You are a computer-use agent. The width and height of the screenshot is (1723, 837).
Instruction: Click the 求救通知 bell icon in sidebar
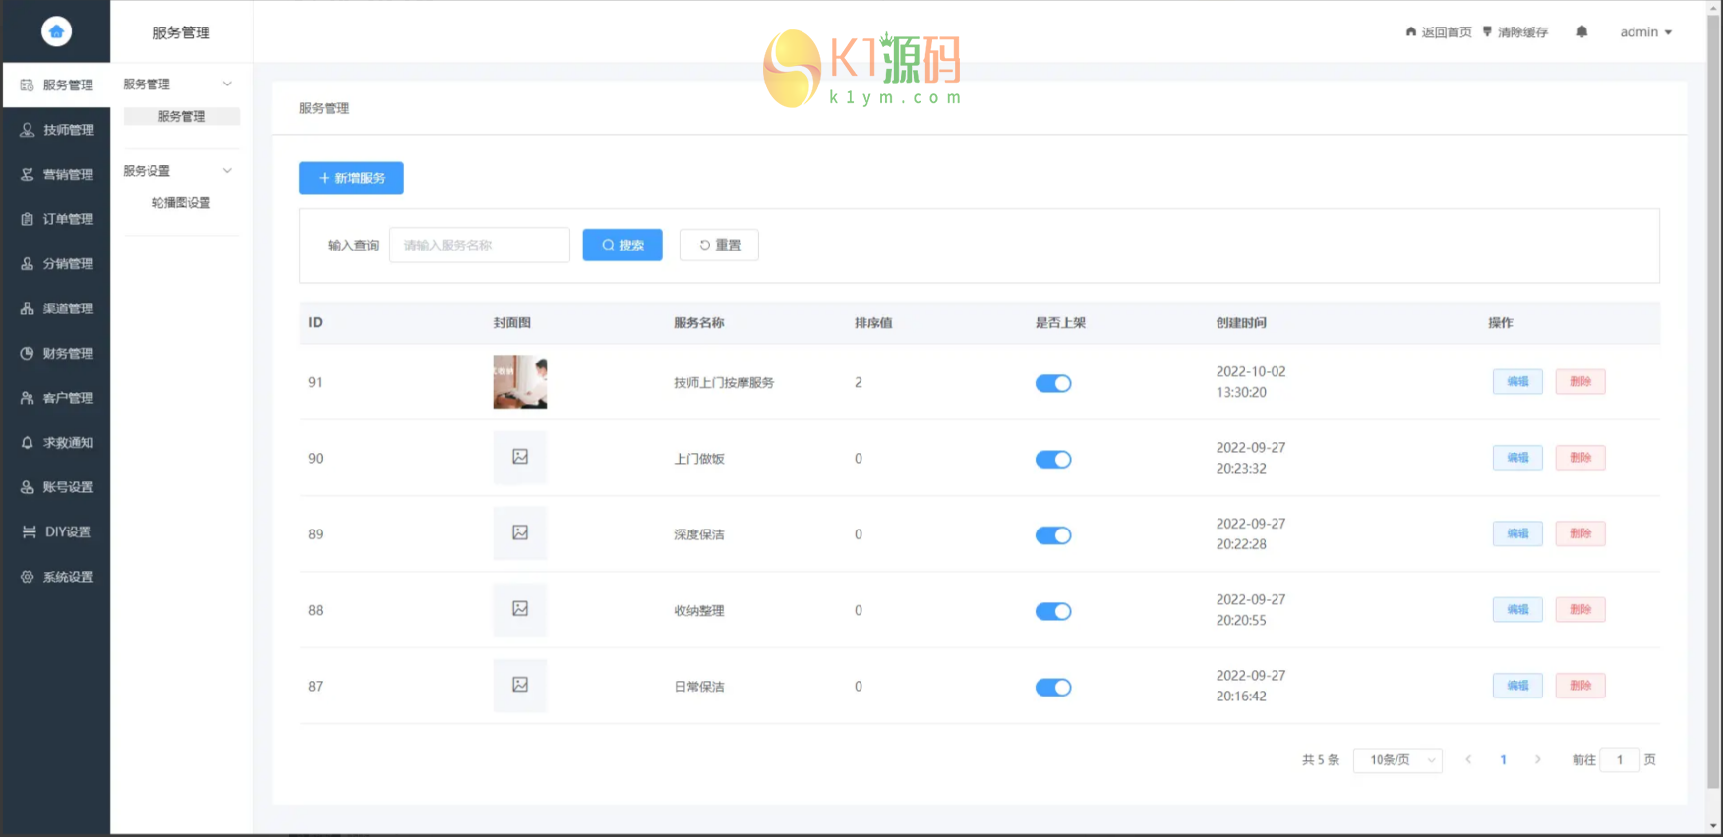point(27,443)
